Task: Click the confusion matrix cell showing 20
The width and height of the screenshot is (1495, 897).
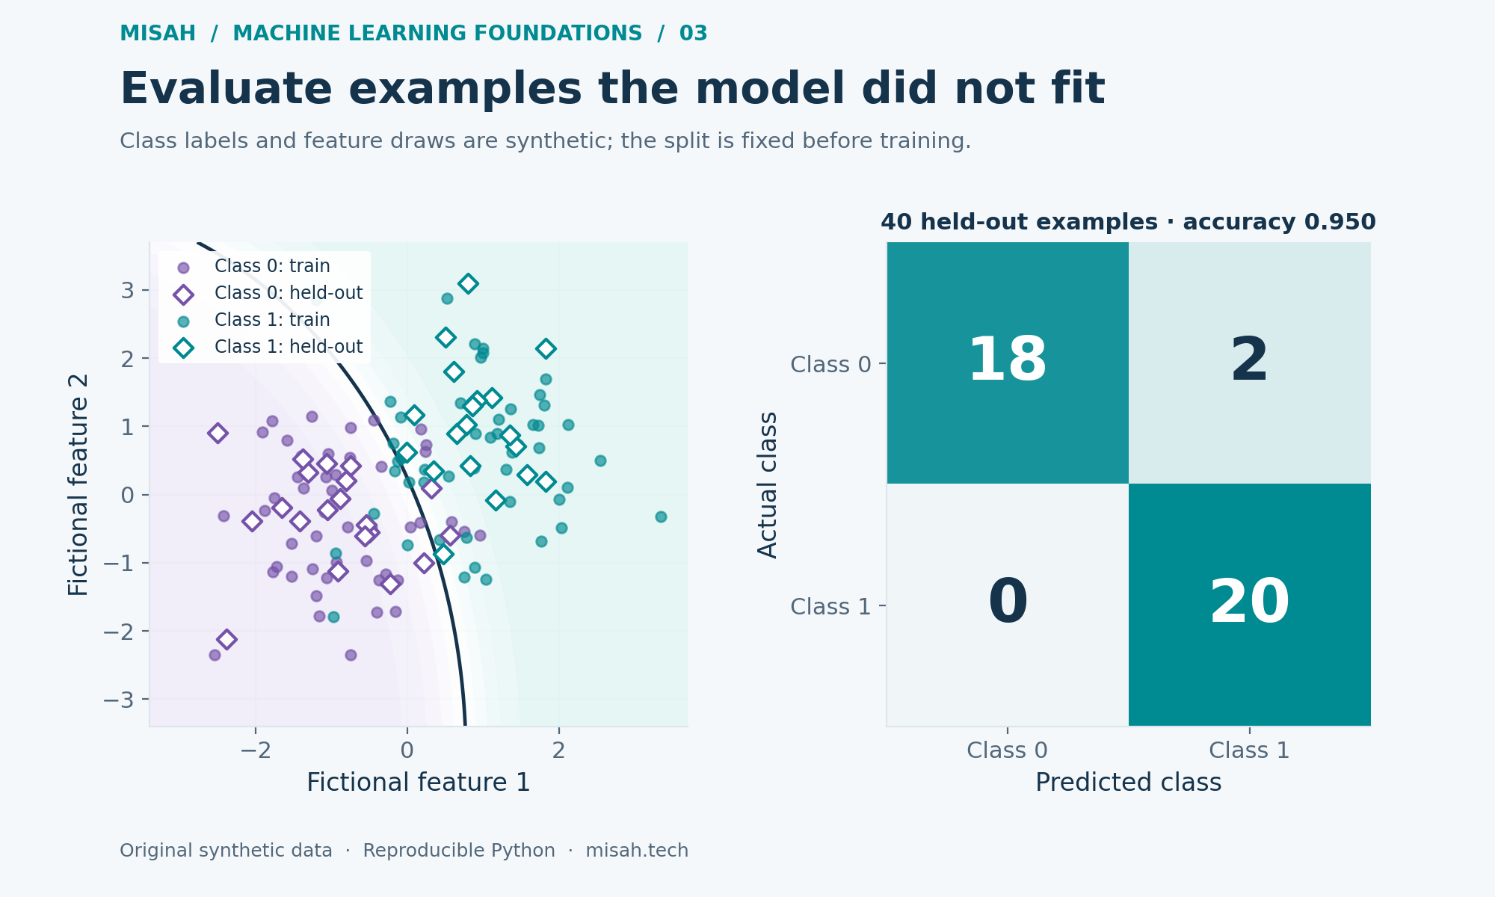Action: pyautogui.click(x=1250, y=605)
